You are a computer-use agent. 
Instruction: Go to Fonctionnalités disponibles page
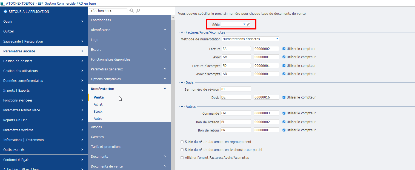point(110,59)
